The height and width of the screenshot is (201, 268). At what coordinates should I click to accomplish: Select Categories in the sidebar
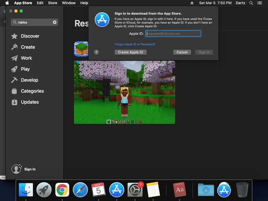point(32,91)
